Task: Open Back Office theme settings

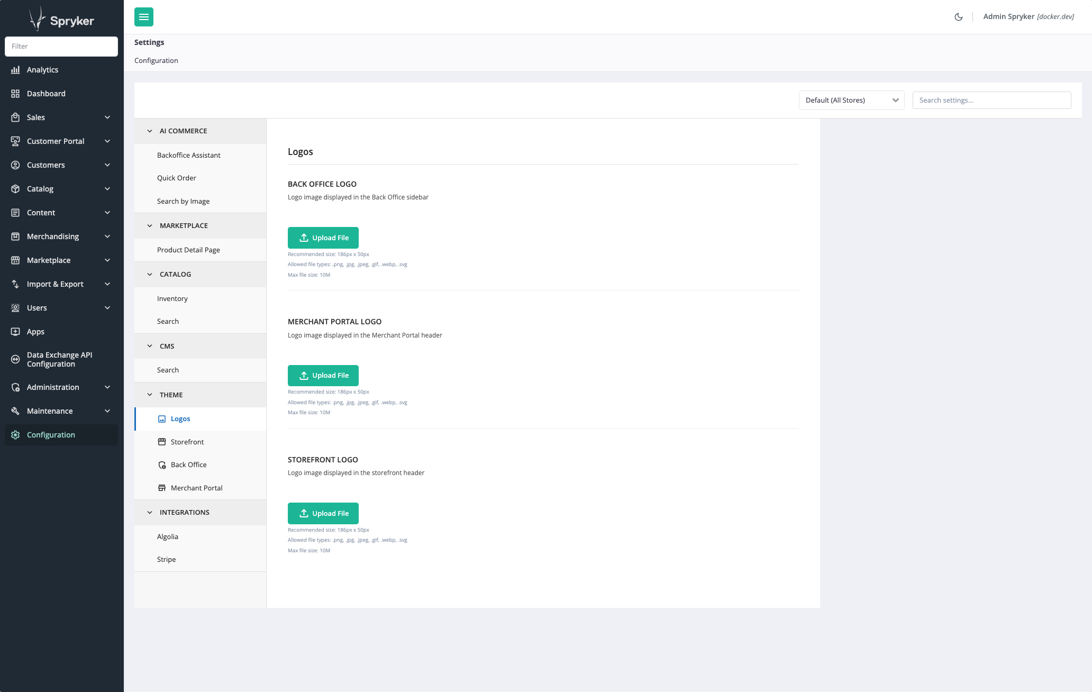Action: click(x=188, y=465)
